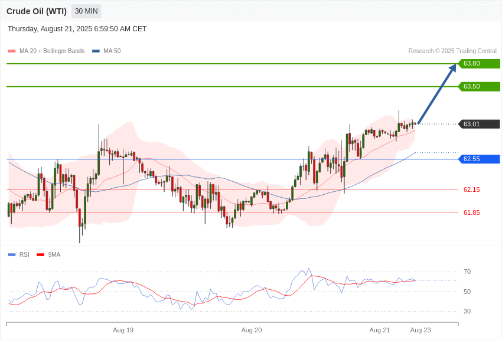Click the MA 50 legend label
502x340 pixels.
click(112, 51)
